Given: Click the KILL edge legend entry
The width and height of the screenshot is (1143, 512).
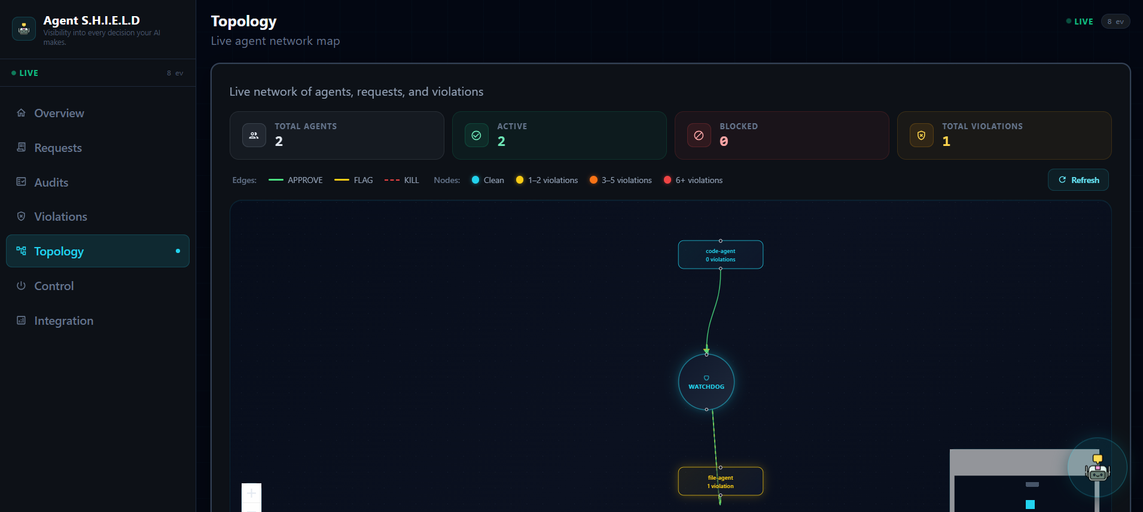Looking at the screenshot, I should 402,180.
